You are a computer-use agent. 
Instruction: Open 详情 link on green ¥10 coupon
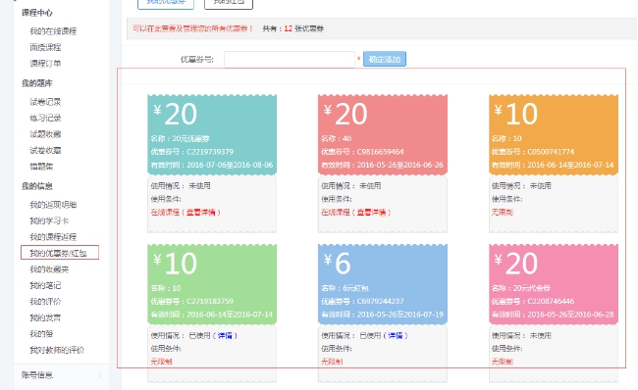coord(225,335)
